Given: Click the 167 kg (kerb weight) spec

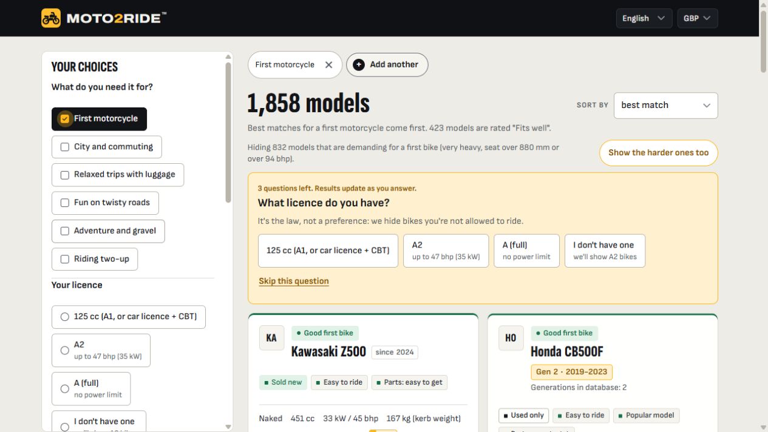Looking at the screenshot, I should pos(423,419).
